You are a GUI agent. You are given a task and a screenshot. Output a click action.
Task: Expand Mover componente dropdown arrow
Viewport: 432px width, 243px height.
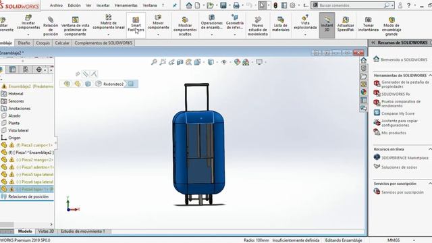point(158,35)
